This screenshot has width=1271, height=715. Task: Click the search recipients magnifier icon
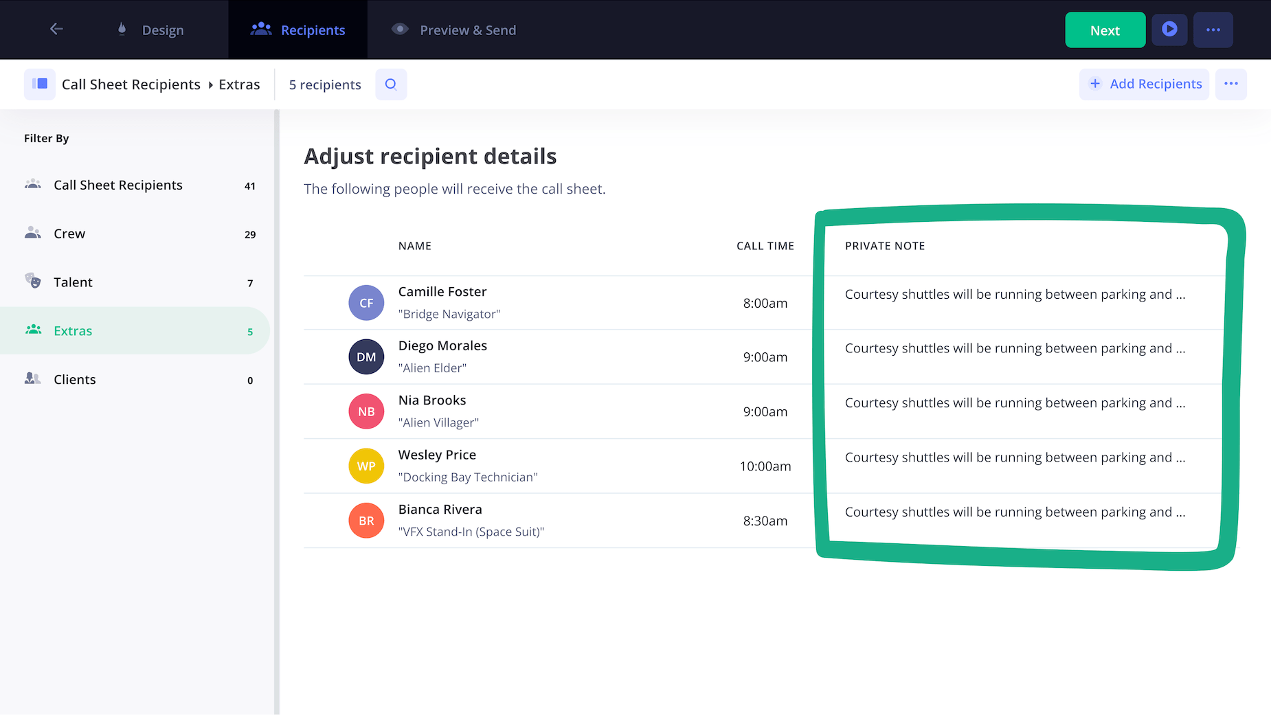pos(391,84)
